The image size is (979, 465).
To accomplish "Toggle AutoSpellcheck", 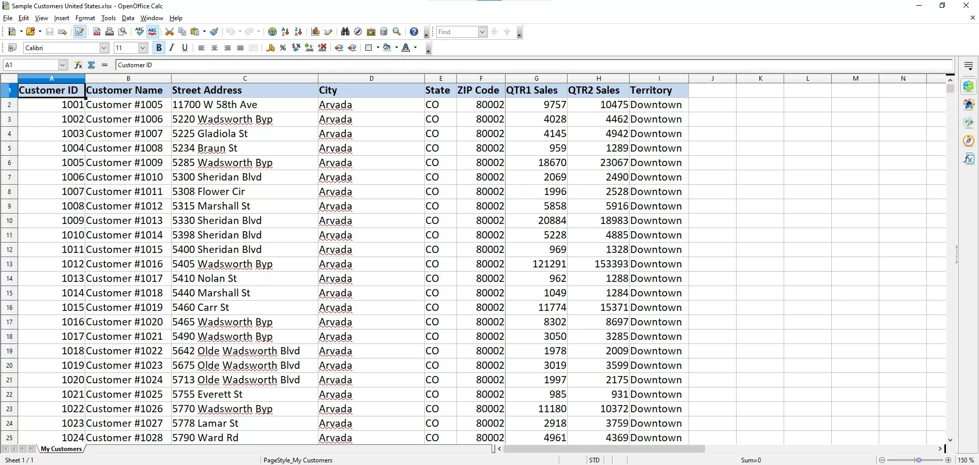I will (x=152, y=32).
